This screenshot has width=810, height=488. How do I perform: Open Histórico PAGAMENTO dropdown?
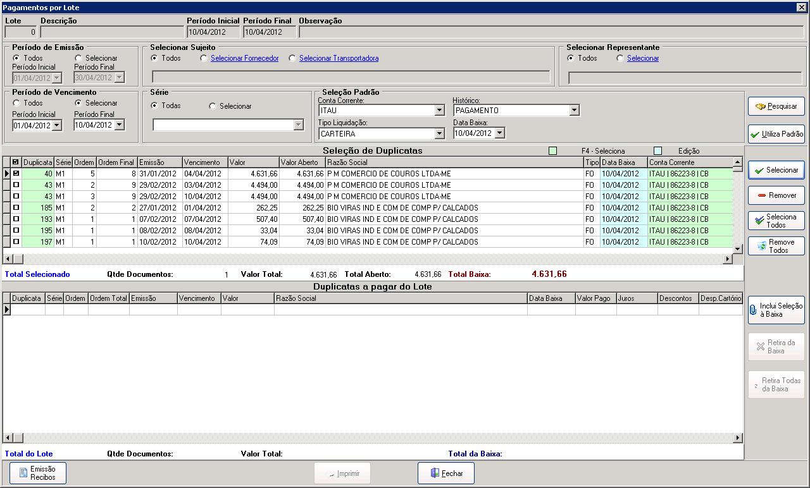(574, 111)
